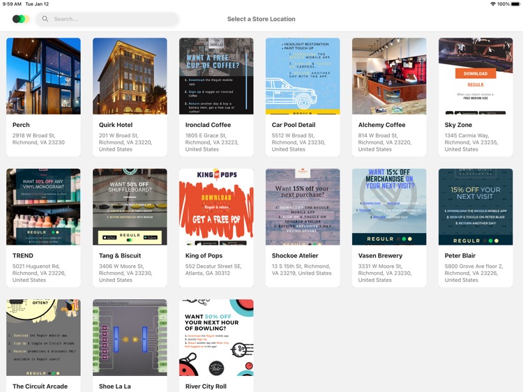The height and width of the screenshot is (392, 523).
Task: Select the Ironclad Coffee promo image
Action: pyautogui.click(x=216, y=76)
